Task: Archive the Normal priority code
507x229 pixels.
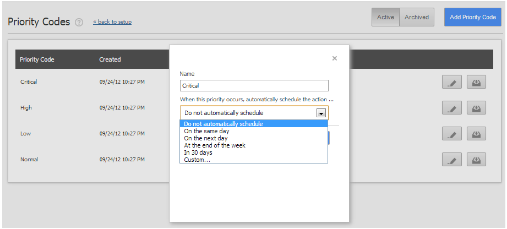Action: (x=476, y=160)
